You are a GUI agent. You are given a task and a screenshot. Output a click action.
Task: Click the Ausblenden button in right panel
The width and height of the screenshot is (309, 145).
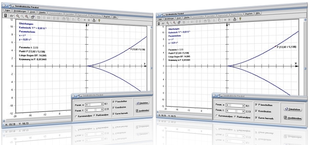[293, 118]
